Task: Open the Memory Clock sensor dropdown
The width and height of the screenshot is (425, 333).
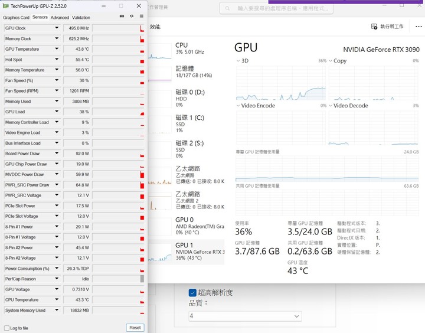Action: 57,38
